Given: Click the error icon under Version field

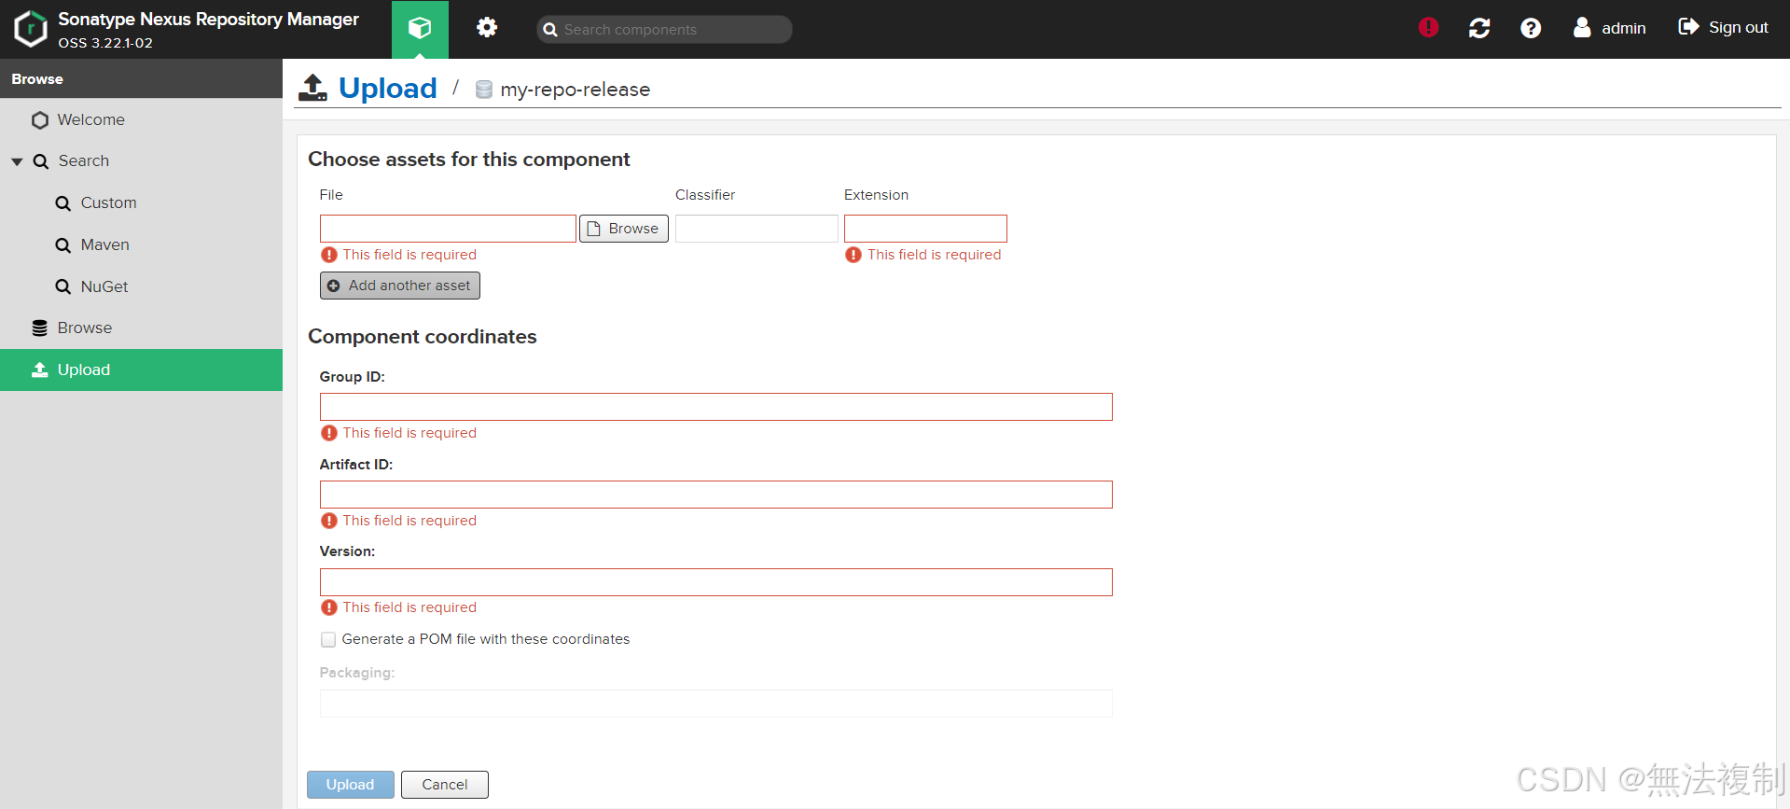Looking at the screenshot, I should click(x=329, y=607).
